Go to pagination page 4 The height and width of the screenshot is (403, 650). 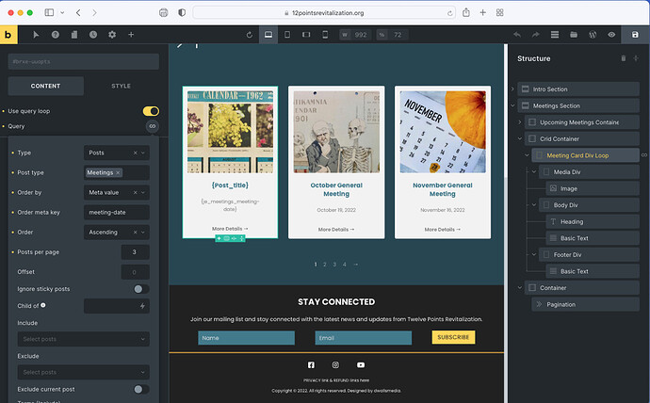click(x=345, y=265)
